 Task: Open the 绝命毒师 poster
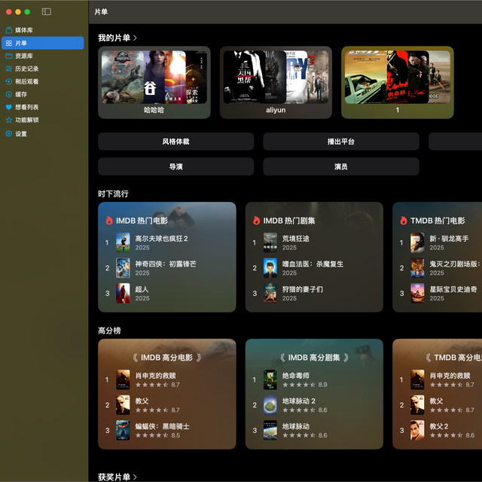coord(270,380)
